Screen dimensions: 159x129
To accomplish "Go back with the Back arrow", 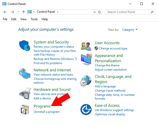I will pos(5,12).
